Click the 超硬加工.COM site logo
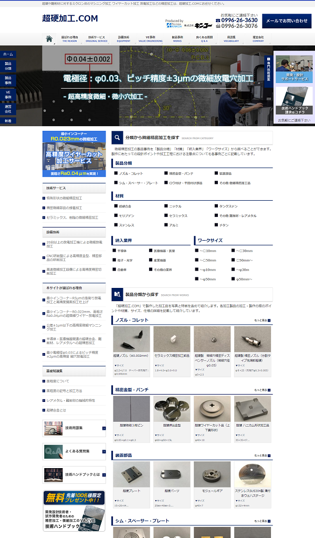315x538 pixels. tap(70, 18)
